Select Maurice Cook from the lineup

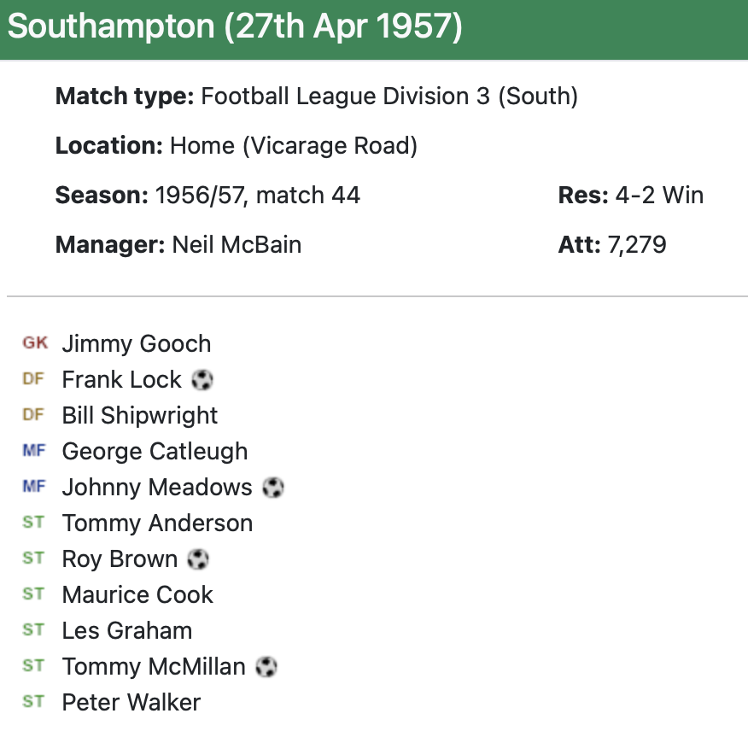[x=137, y=595]
